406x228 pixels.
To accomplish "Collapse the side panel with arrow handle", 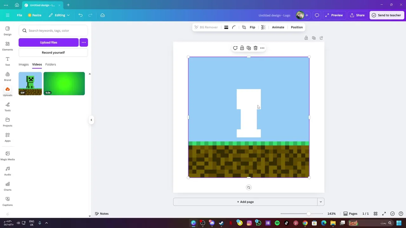I will (91, 120).
